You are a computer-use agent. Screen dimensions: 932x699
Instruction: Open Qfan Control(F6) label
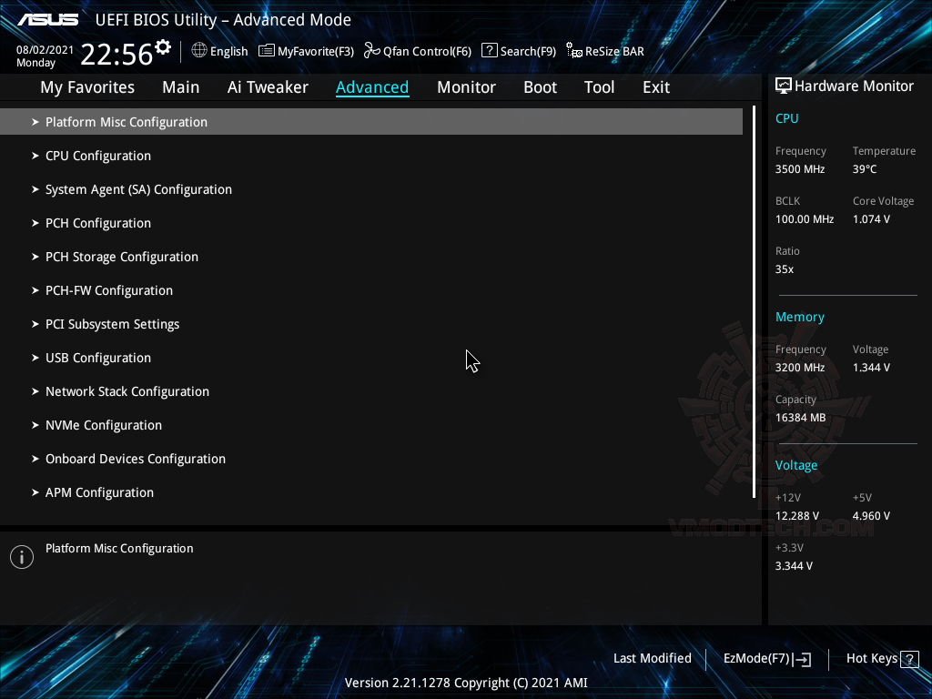click(428, 52)
